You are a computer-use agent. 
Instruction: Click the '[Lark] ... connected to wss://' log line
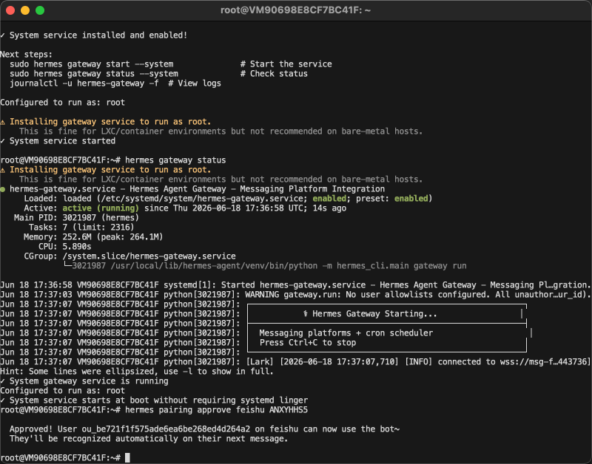tap(295, 362)
